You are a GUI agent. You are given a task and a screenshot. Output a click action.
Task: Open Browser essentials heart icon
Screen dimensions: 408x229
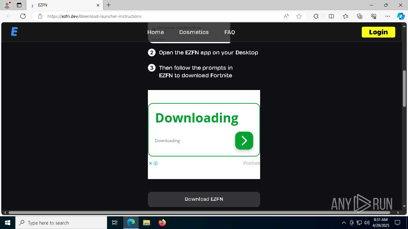coord(374,16)
